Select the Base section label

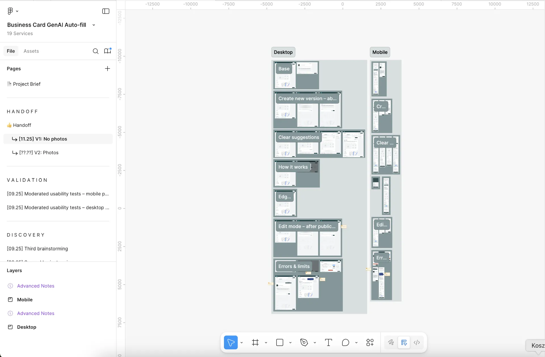click(284, 69)
